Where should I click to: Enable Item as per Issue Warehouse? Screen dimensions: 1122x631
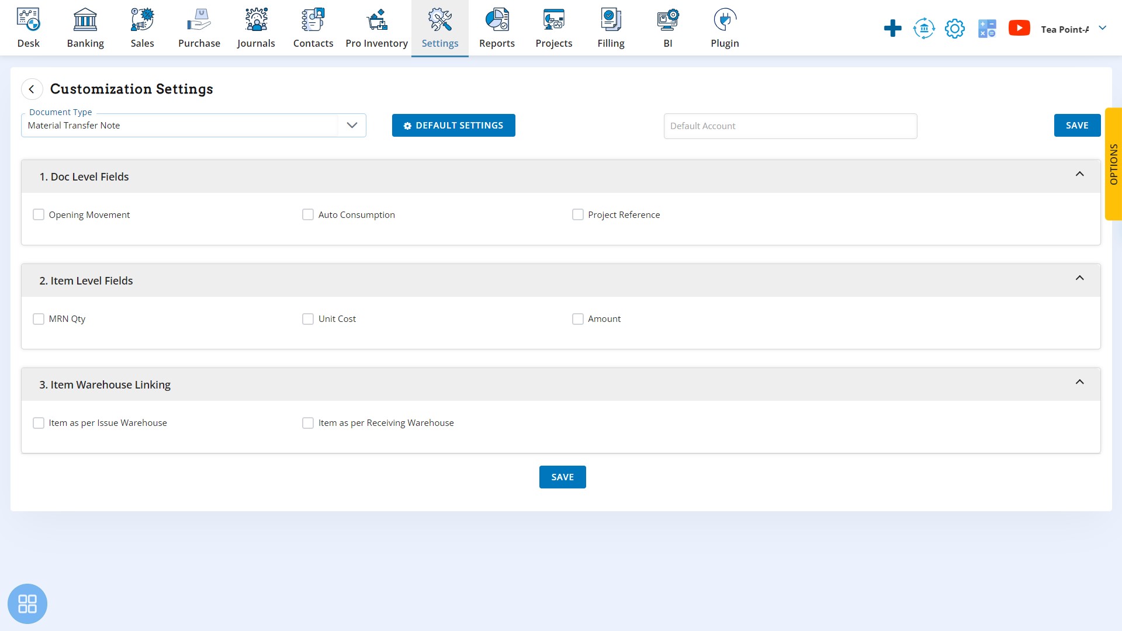pyautogui.click(x=39, y=422)
